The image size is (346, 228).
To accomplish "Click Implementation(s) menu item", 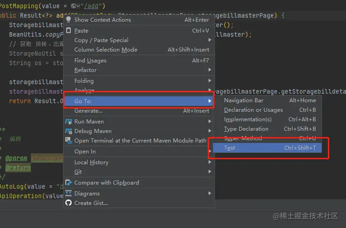I will [248, 119].
